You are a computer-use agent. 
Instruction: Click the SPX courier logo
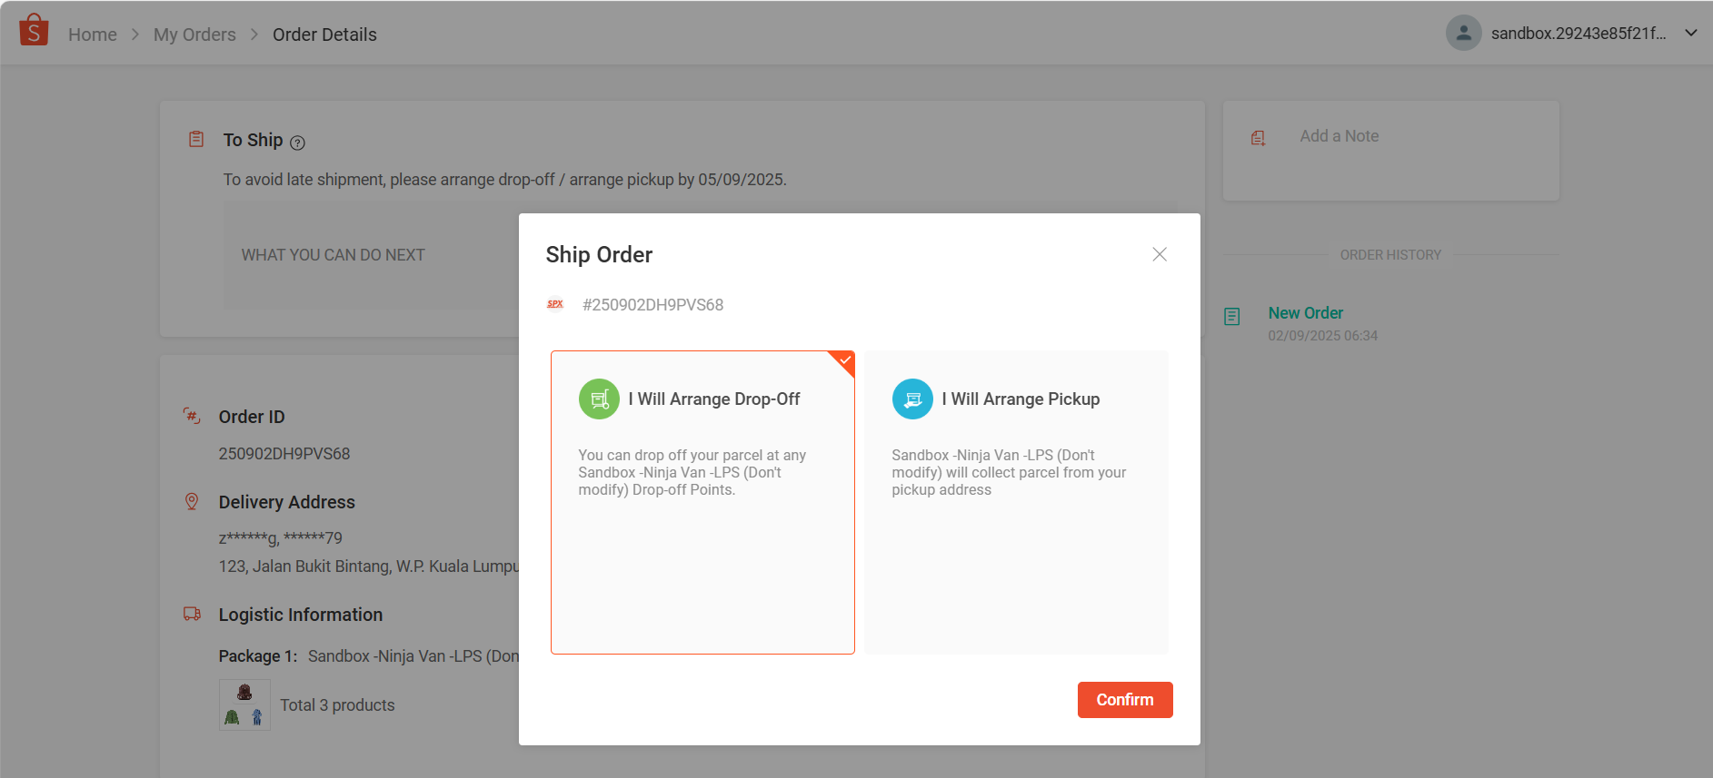click(555, 304)
